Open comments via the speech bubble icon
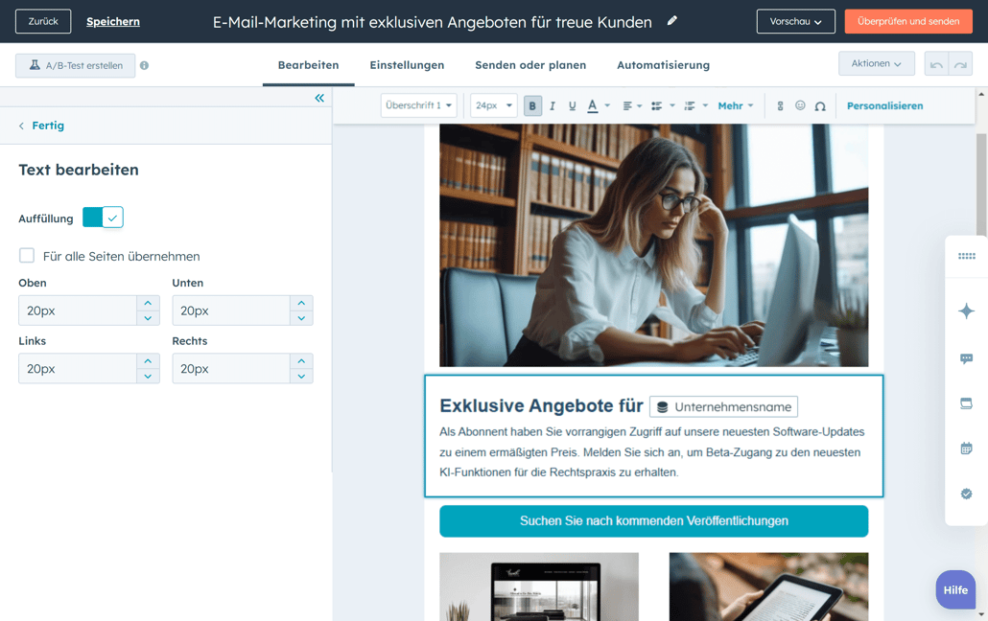 coord(966,357)
